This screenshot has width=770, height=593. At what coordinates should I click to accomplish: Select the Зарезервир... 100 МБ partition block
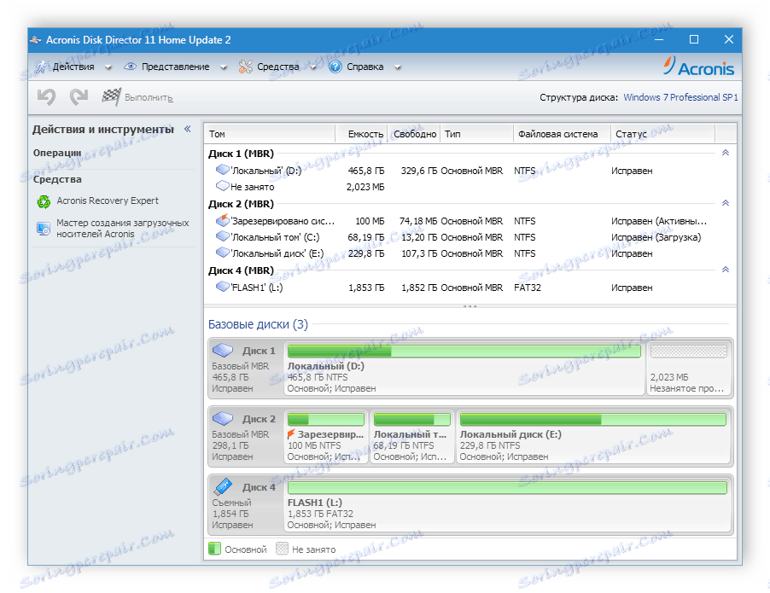pyautogui.click(x=326, y=437)
